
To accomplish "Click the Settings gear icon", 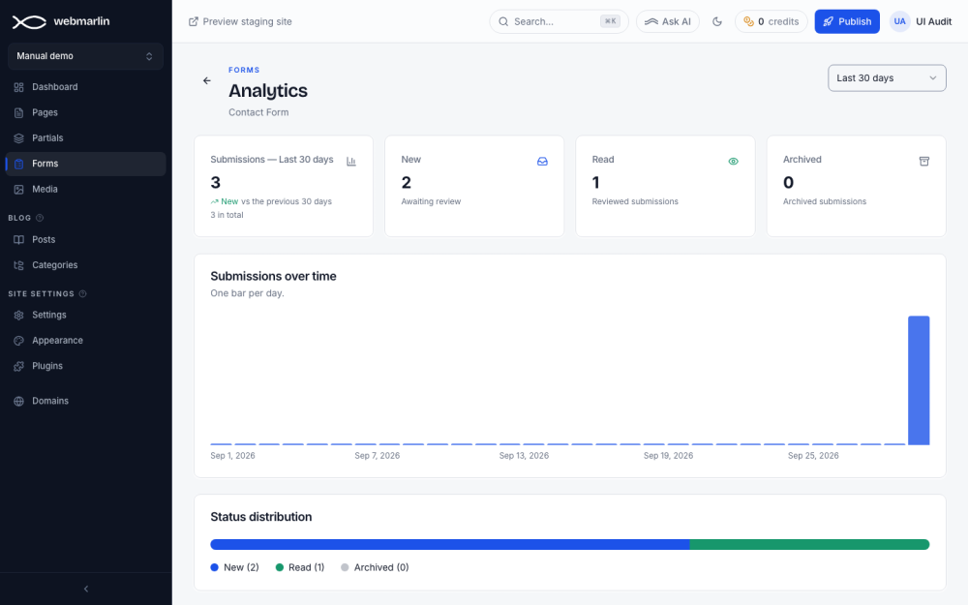I will (19, 315).
